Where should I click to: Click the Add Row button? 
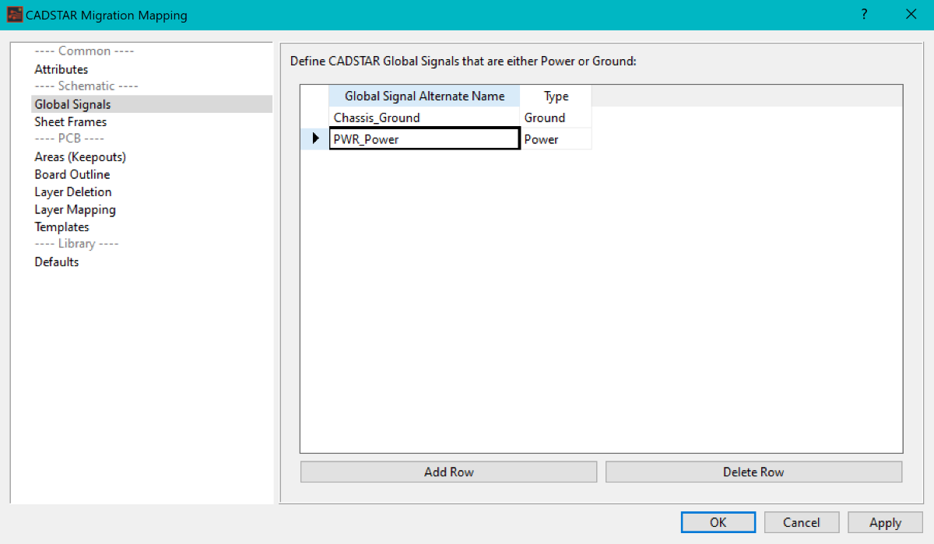448,472
